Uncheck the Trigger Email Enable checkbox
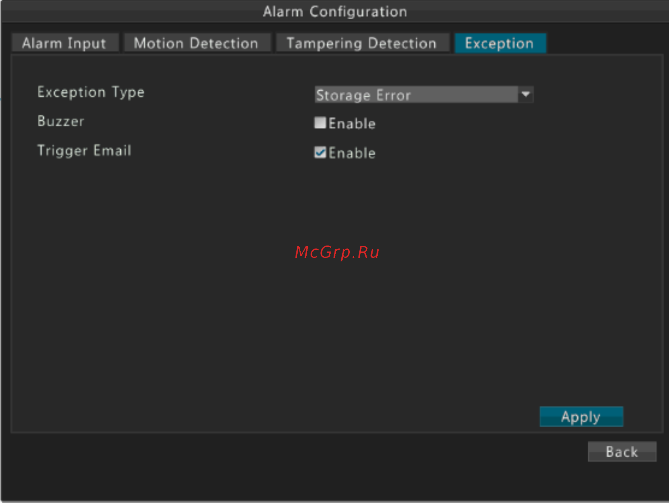The image size is (669, 503). click(320, 153)
